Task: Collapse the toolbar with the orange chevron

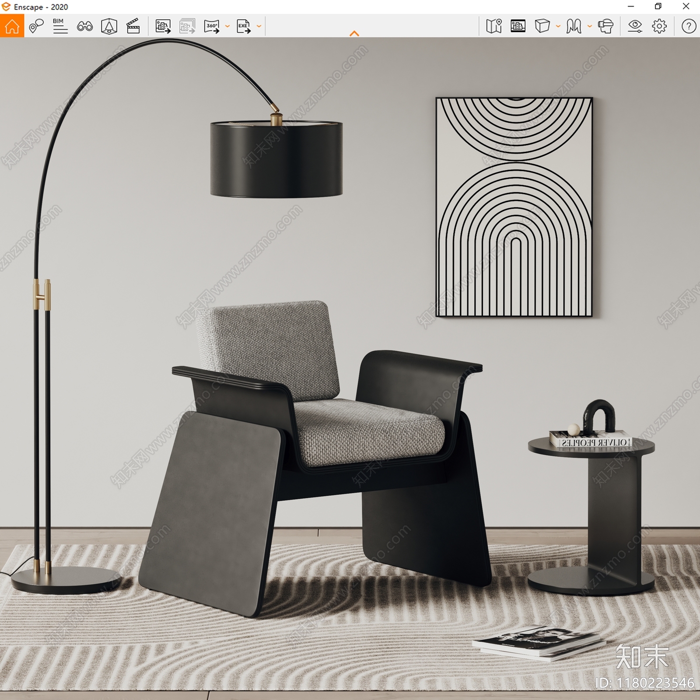Action: tap(354, 33)
